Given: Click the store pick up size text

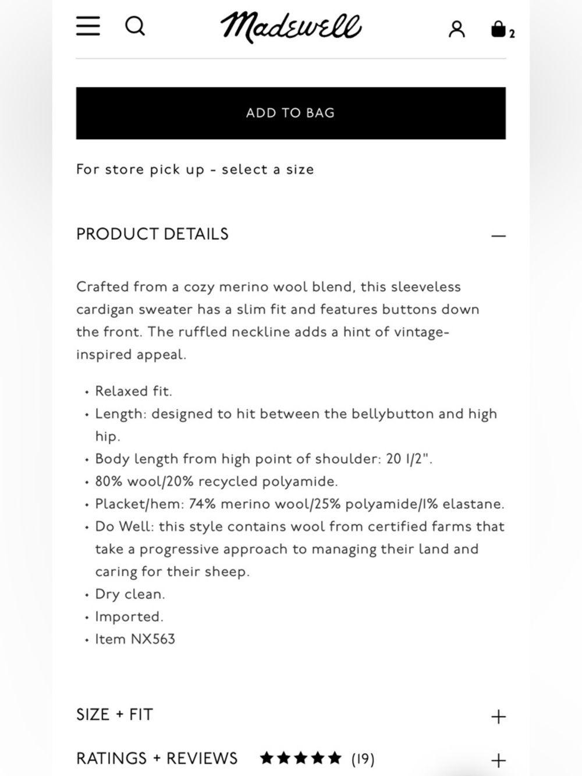Looking at the screenshot, I should click(x=195, y=169).
